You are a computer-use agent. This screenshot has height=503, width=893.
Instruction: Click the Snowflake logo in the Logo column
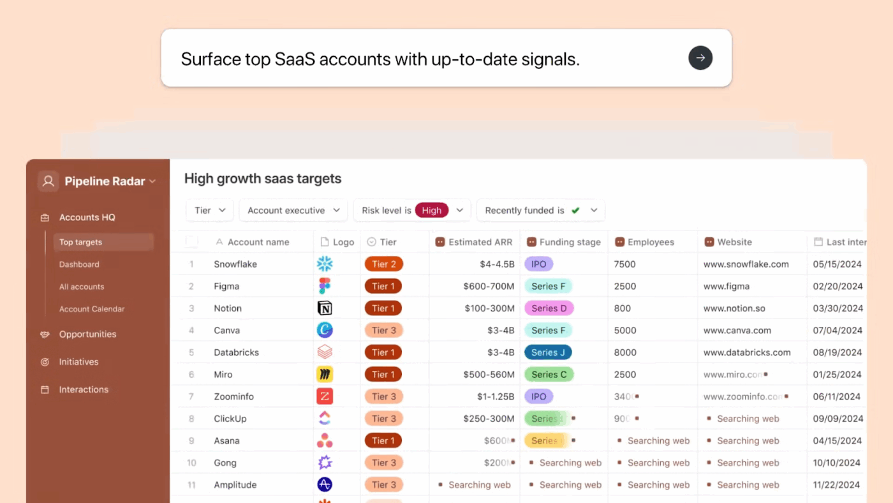coord(325,264)
